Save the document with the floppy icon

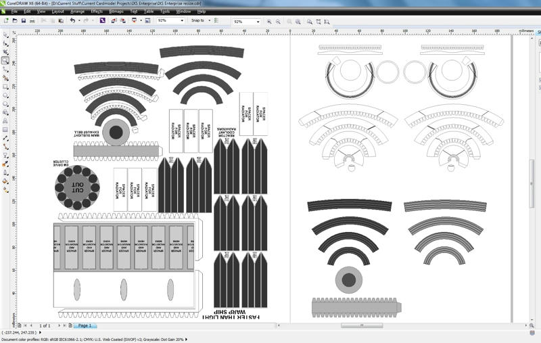pos(24,21)
